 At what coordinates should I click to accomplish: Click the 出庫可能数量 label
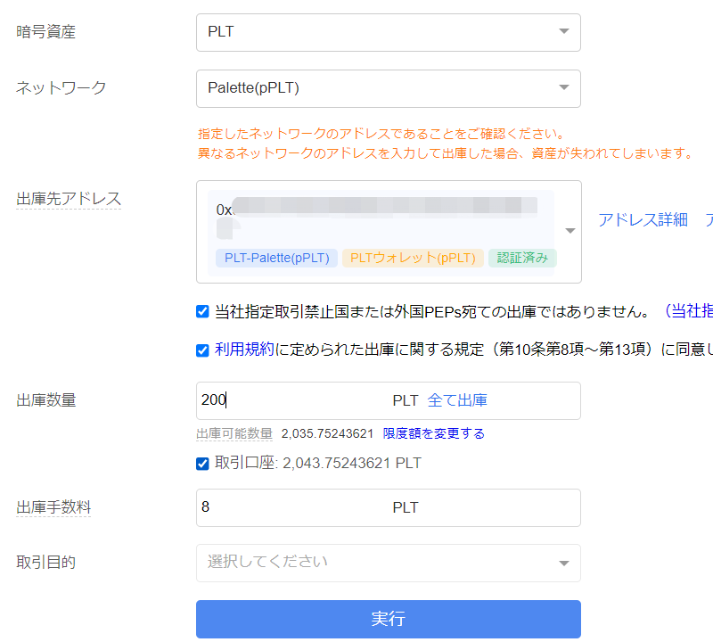[234, 433]
